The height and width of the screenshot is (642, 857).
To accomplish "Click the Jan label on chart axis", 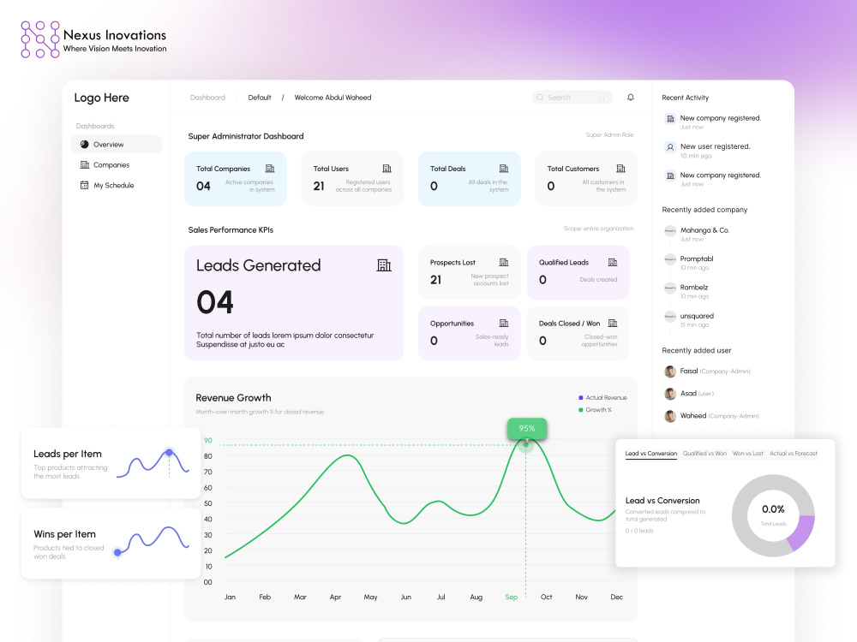I will (x=230, y=597).
